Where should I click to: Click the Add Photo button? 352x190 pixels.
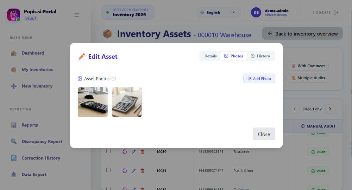[x=259, y=78]
